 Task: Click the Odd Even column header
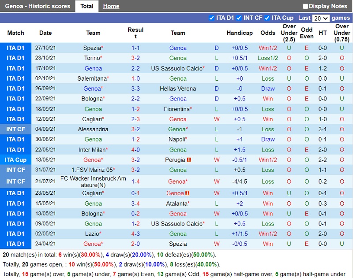point(307,33)
